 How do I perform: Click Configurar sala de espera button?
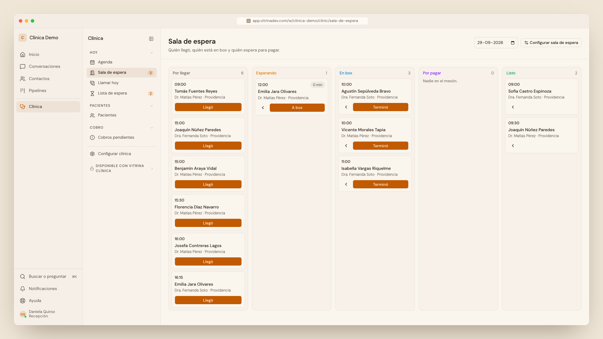tap(551, 43)
